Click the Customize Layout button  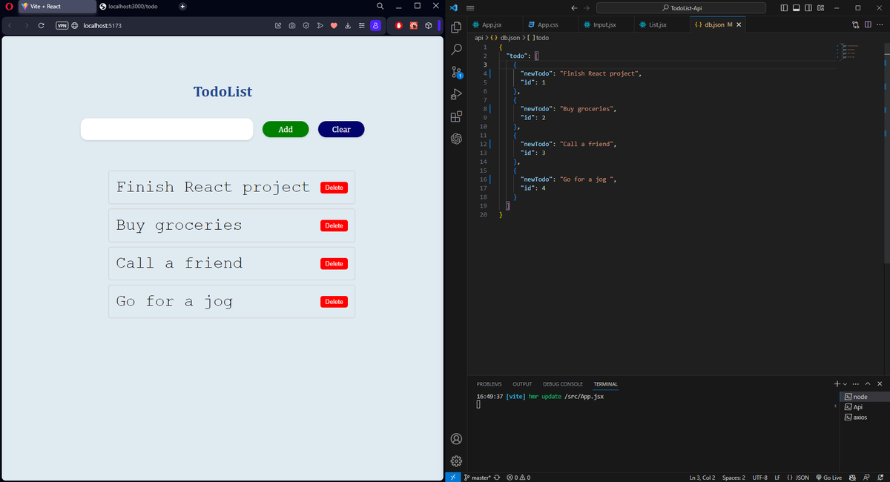820,7
